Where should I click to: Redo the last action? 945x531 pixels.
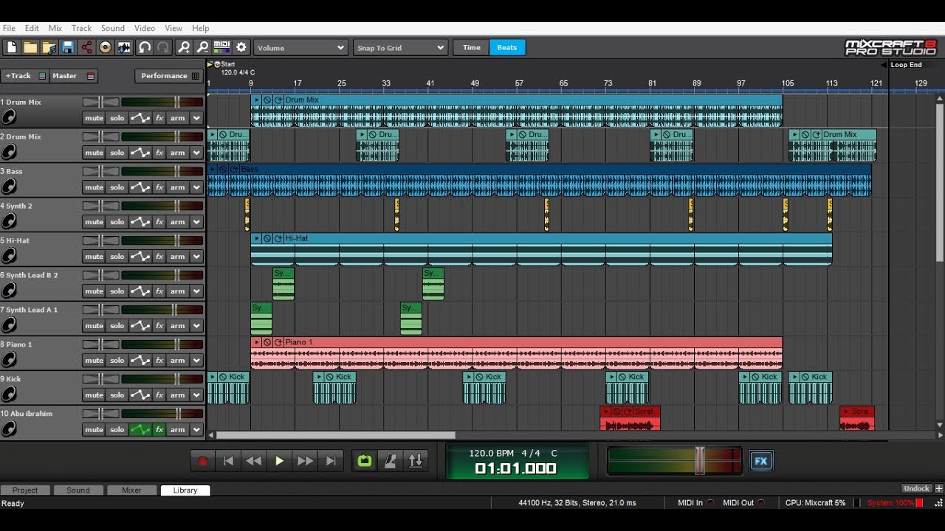[x=163, y=47]
